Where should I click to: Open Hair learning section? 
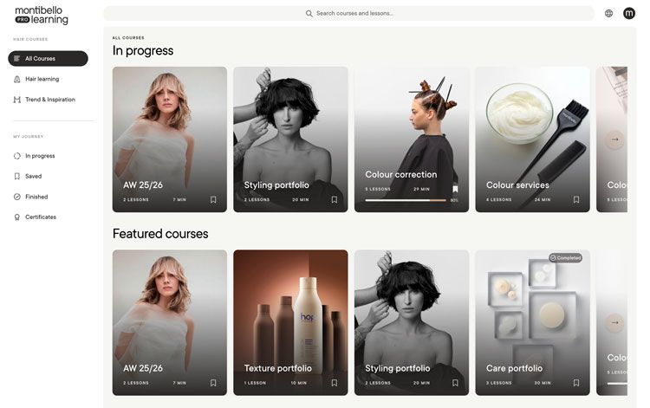coord(42,79)
